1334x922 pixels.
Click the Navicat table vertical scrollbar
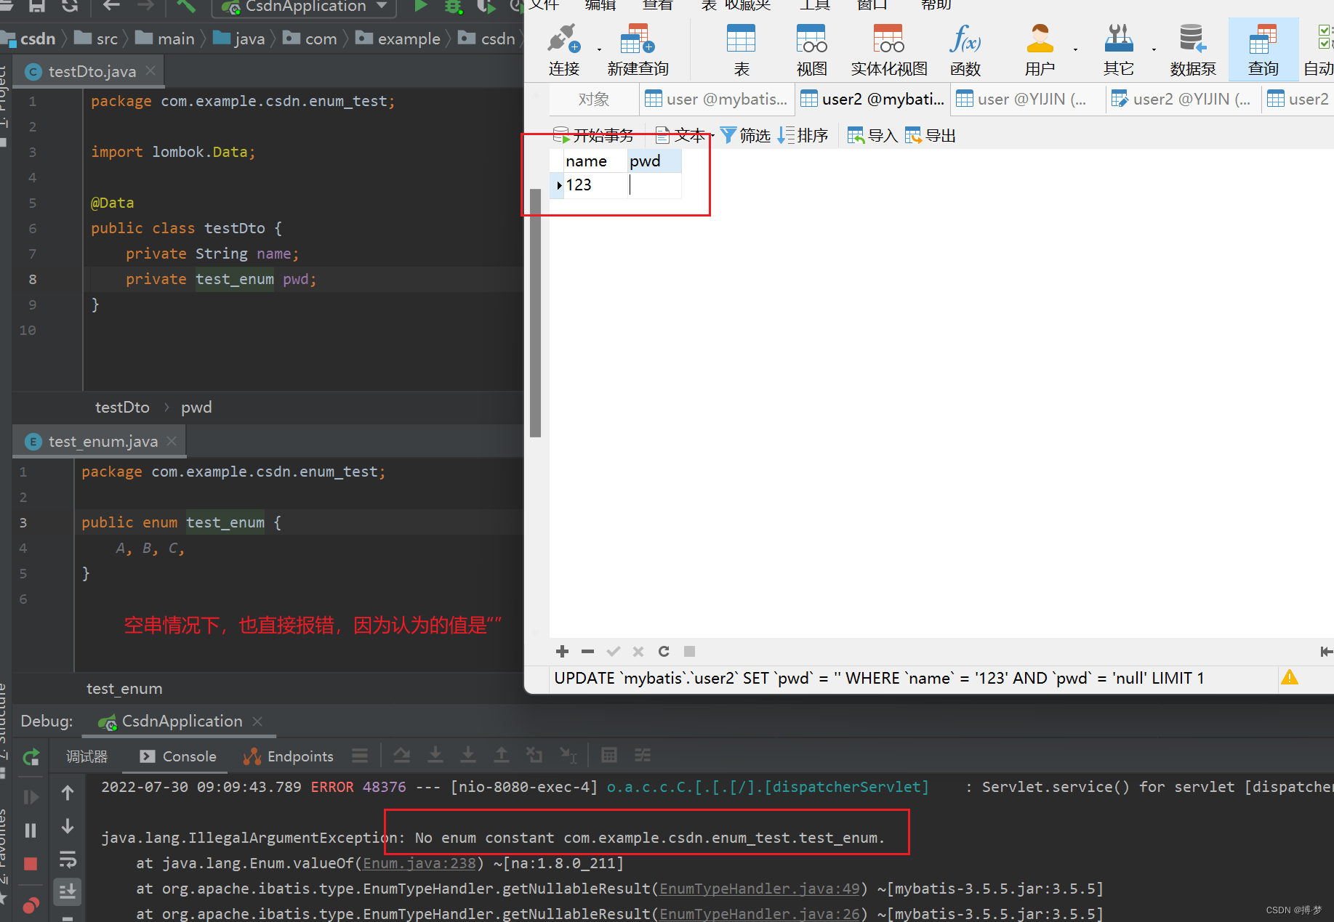pos(536,312)
